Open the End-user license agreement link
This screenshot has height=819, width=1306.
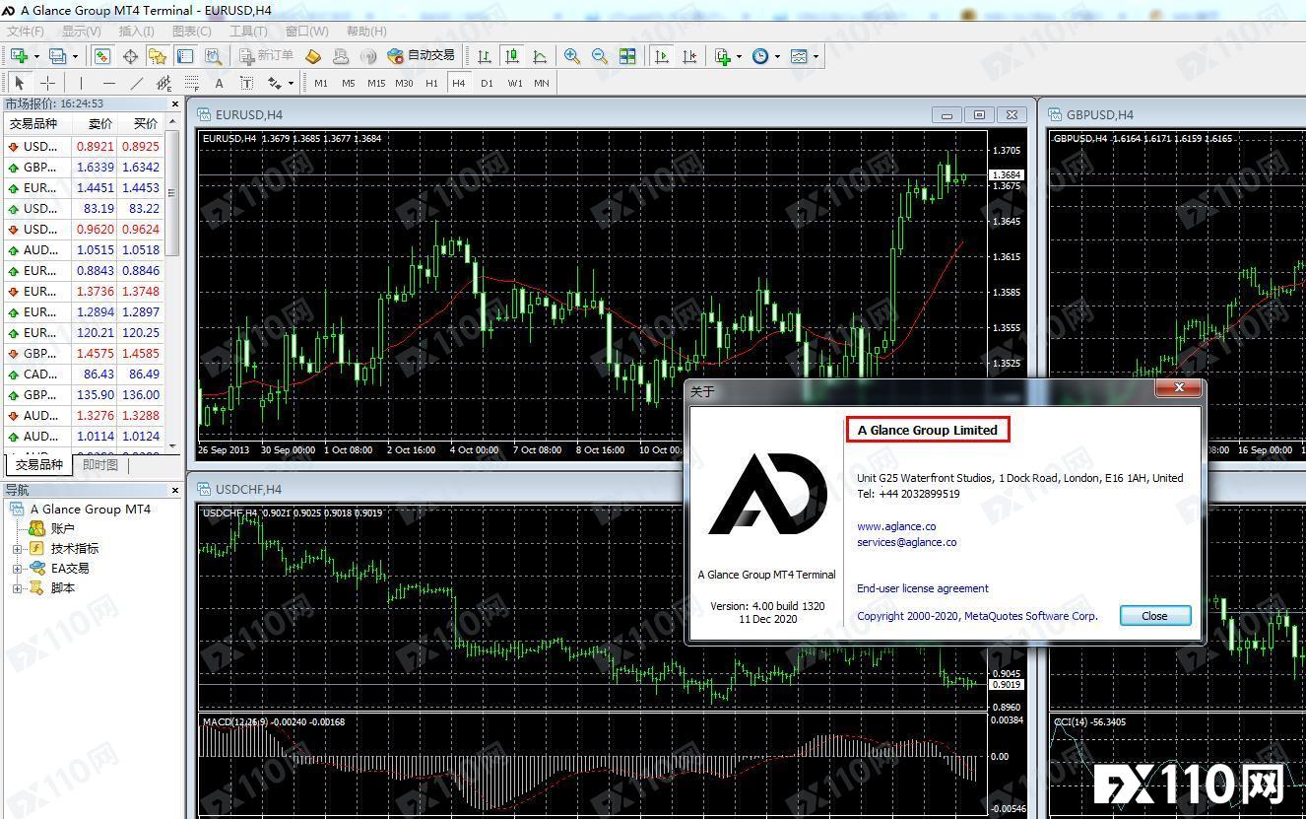(923, 588)
